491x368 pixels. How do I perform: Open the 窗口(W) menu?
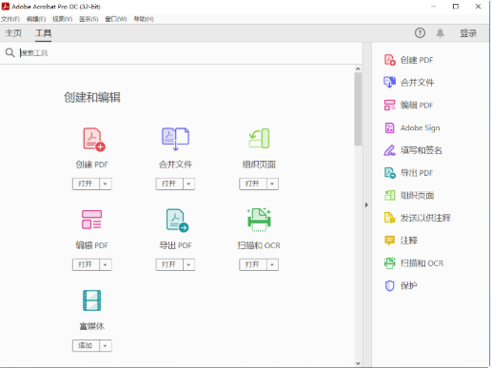116,19
